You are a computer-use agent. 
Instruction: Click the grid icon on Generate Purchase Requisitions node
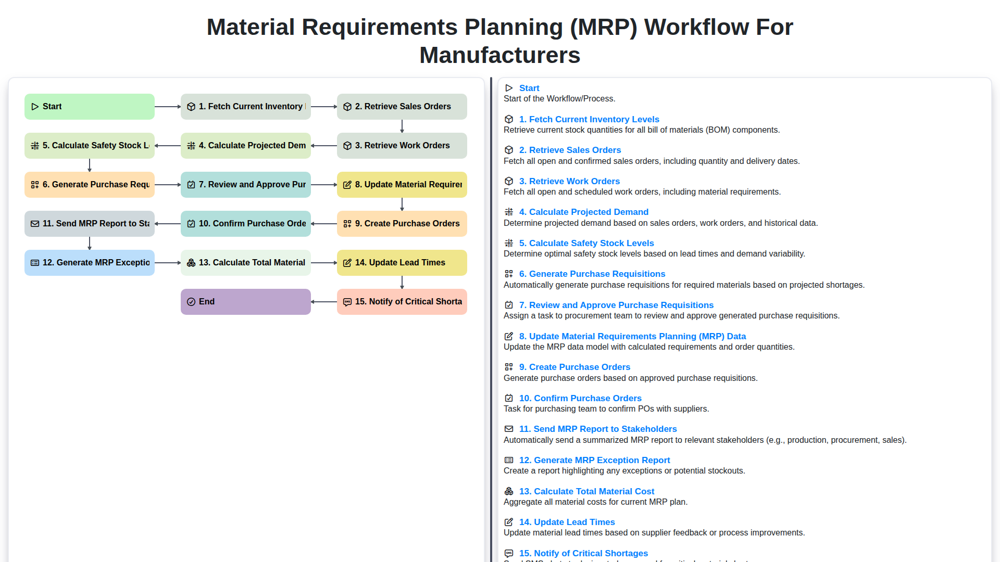[x=34, y=184]
